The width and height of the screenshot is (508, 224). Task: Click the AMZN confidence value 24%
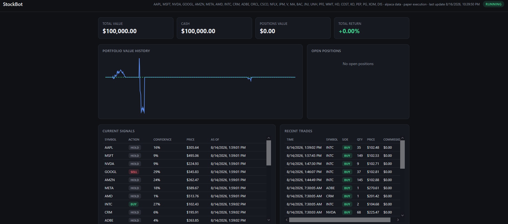(x=157, y=180)
